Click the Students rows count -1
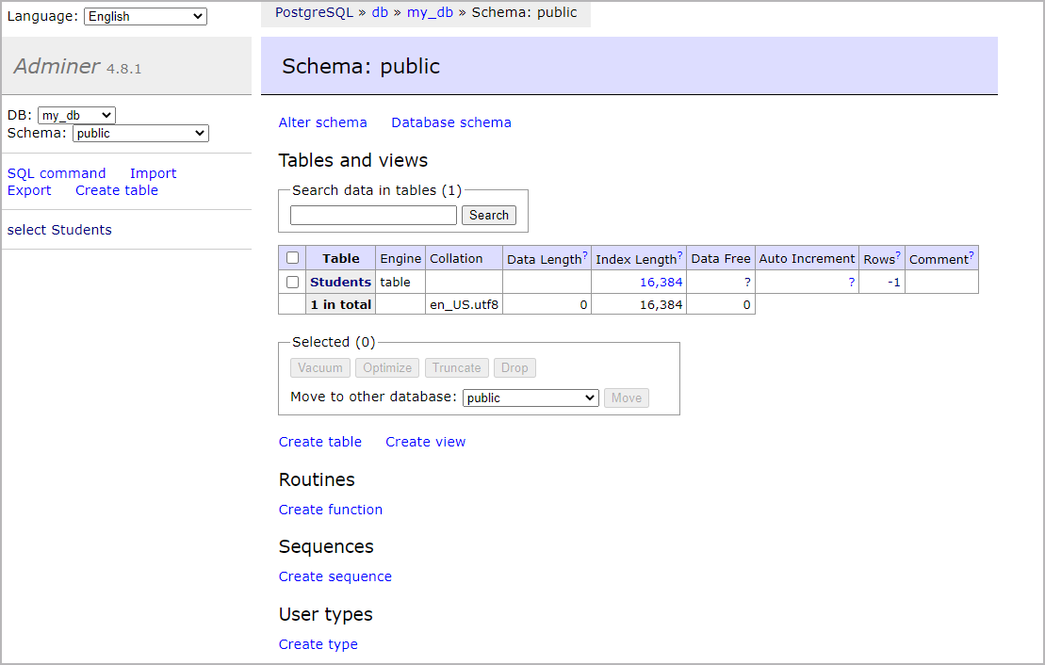Viewport: 1045px width, 665px height. (x=893, y=282)
